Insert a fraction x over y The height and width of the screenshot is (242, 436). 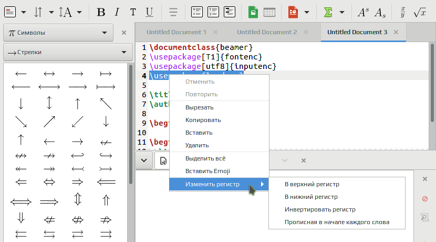click(402, 12)
